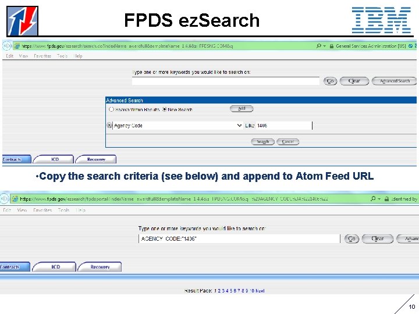Open the Edit menu in the upper browser
Image resolution: width=419 pixels, height=314 pixels.
pos(10,56)
